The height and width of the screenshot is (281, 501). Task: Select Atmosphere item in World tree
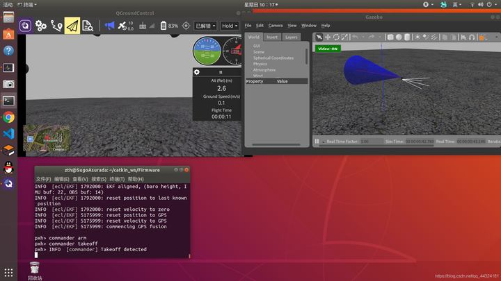264,70
